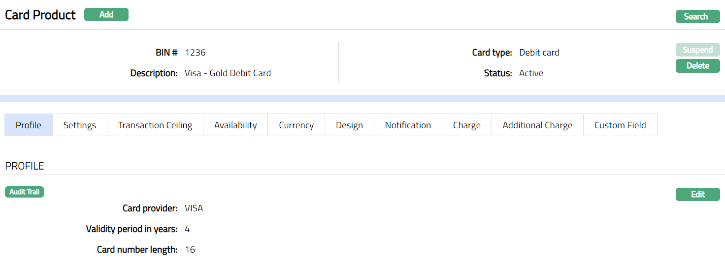Open the Design tab
Viewport: 725px width, 259px height.
349,125
